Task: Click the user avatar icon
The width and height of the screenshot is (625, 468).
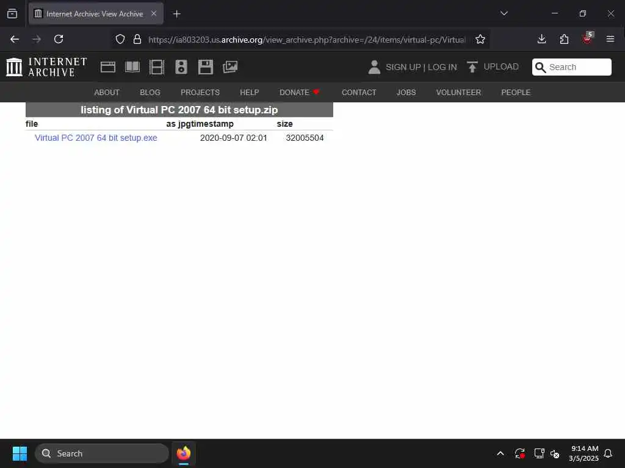Action: pos(374,67)
